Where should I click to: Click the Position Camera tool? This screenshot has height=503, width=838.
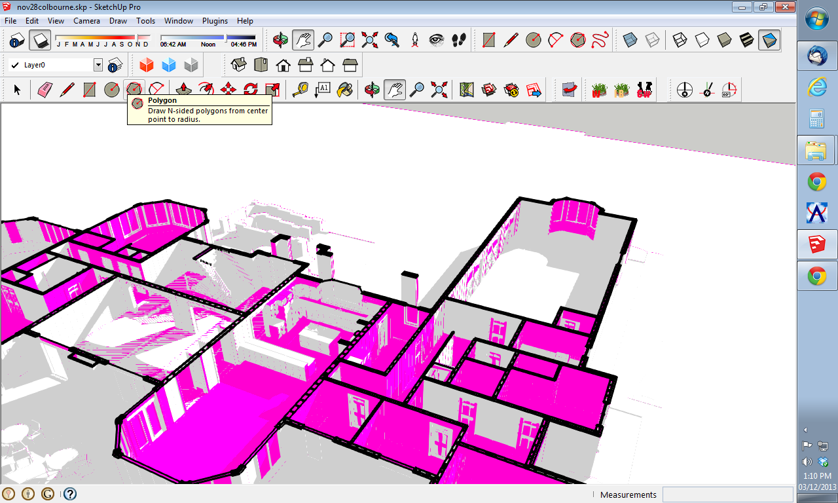[414, 40]
